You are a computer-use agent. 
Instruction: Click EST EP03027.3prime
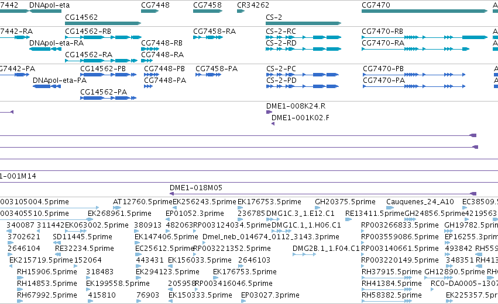pyautogui.click(x=270, y=295)
